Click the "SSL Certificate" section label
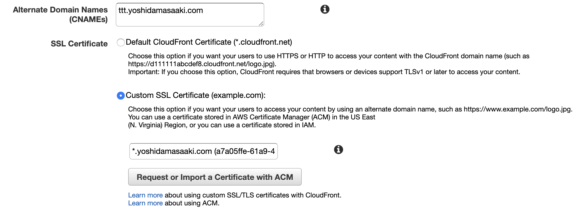Screen dimensions: 583x215 pos(79,44)
